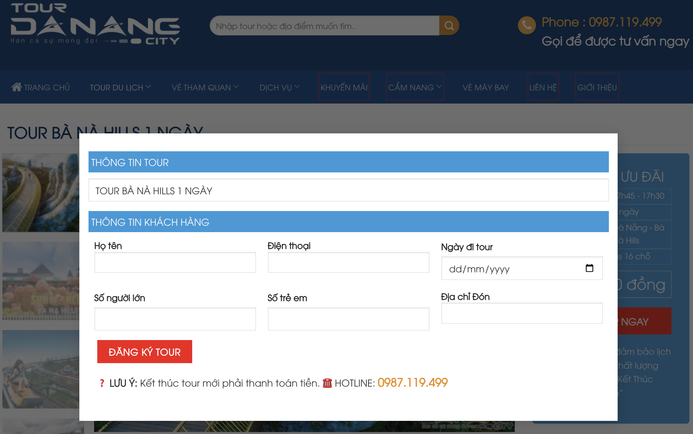This screenshot has width=693, height=434.
Task: Click the home icon beside Trang Chủ
Action: tap(16, 87)
